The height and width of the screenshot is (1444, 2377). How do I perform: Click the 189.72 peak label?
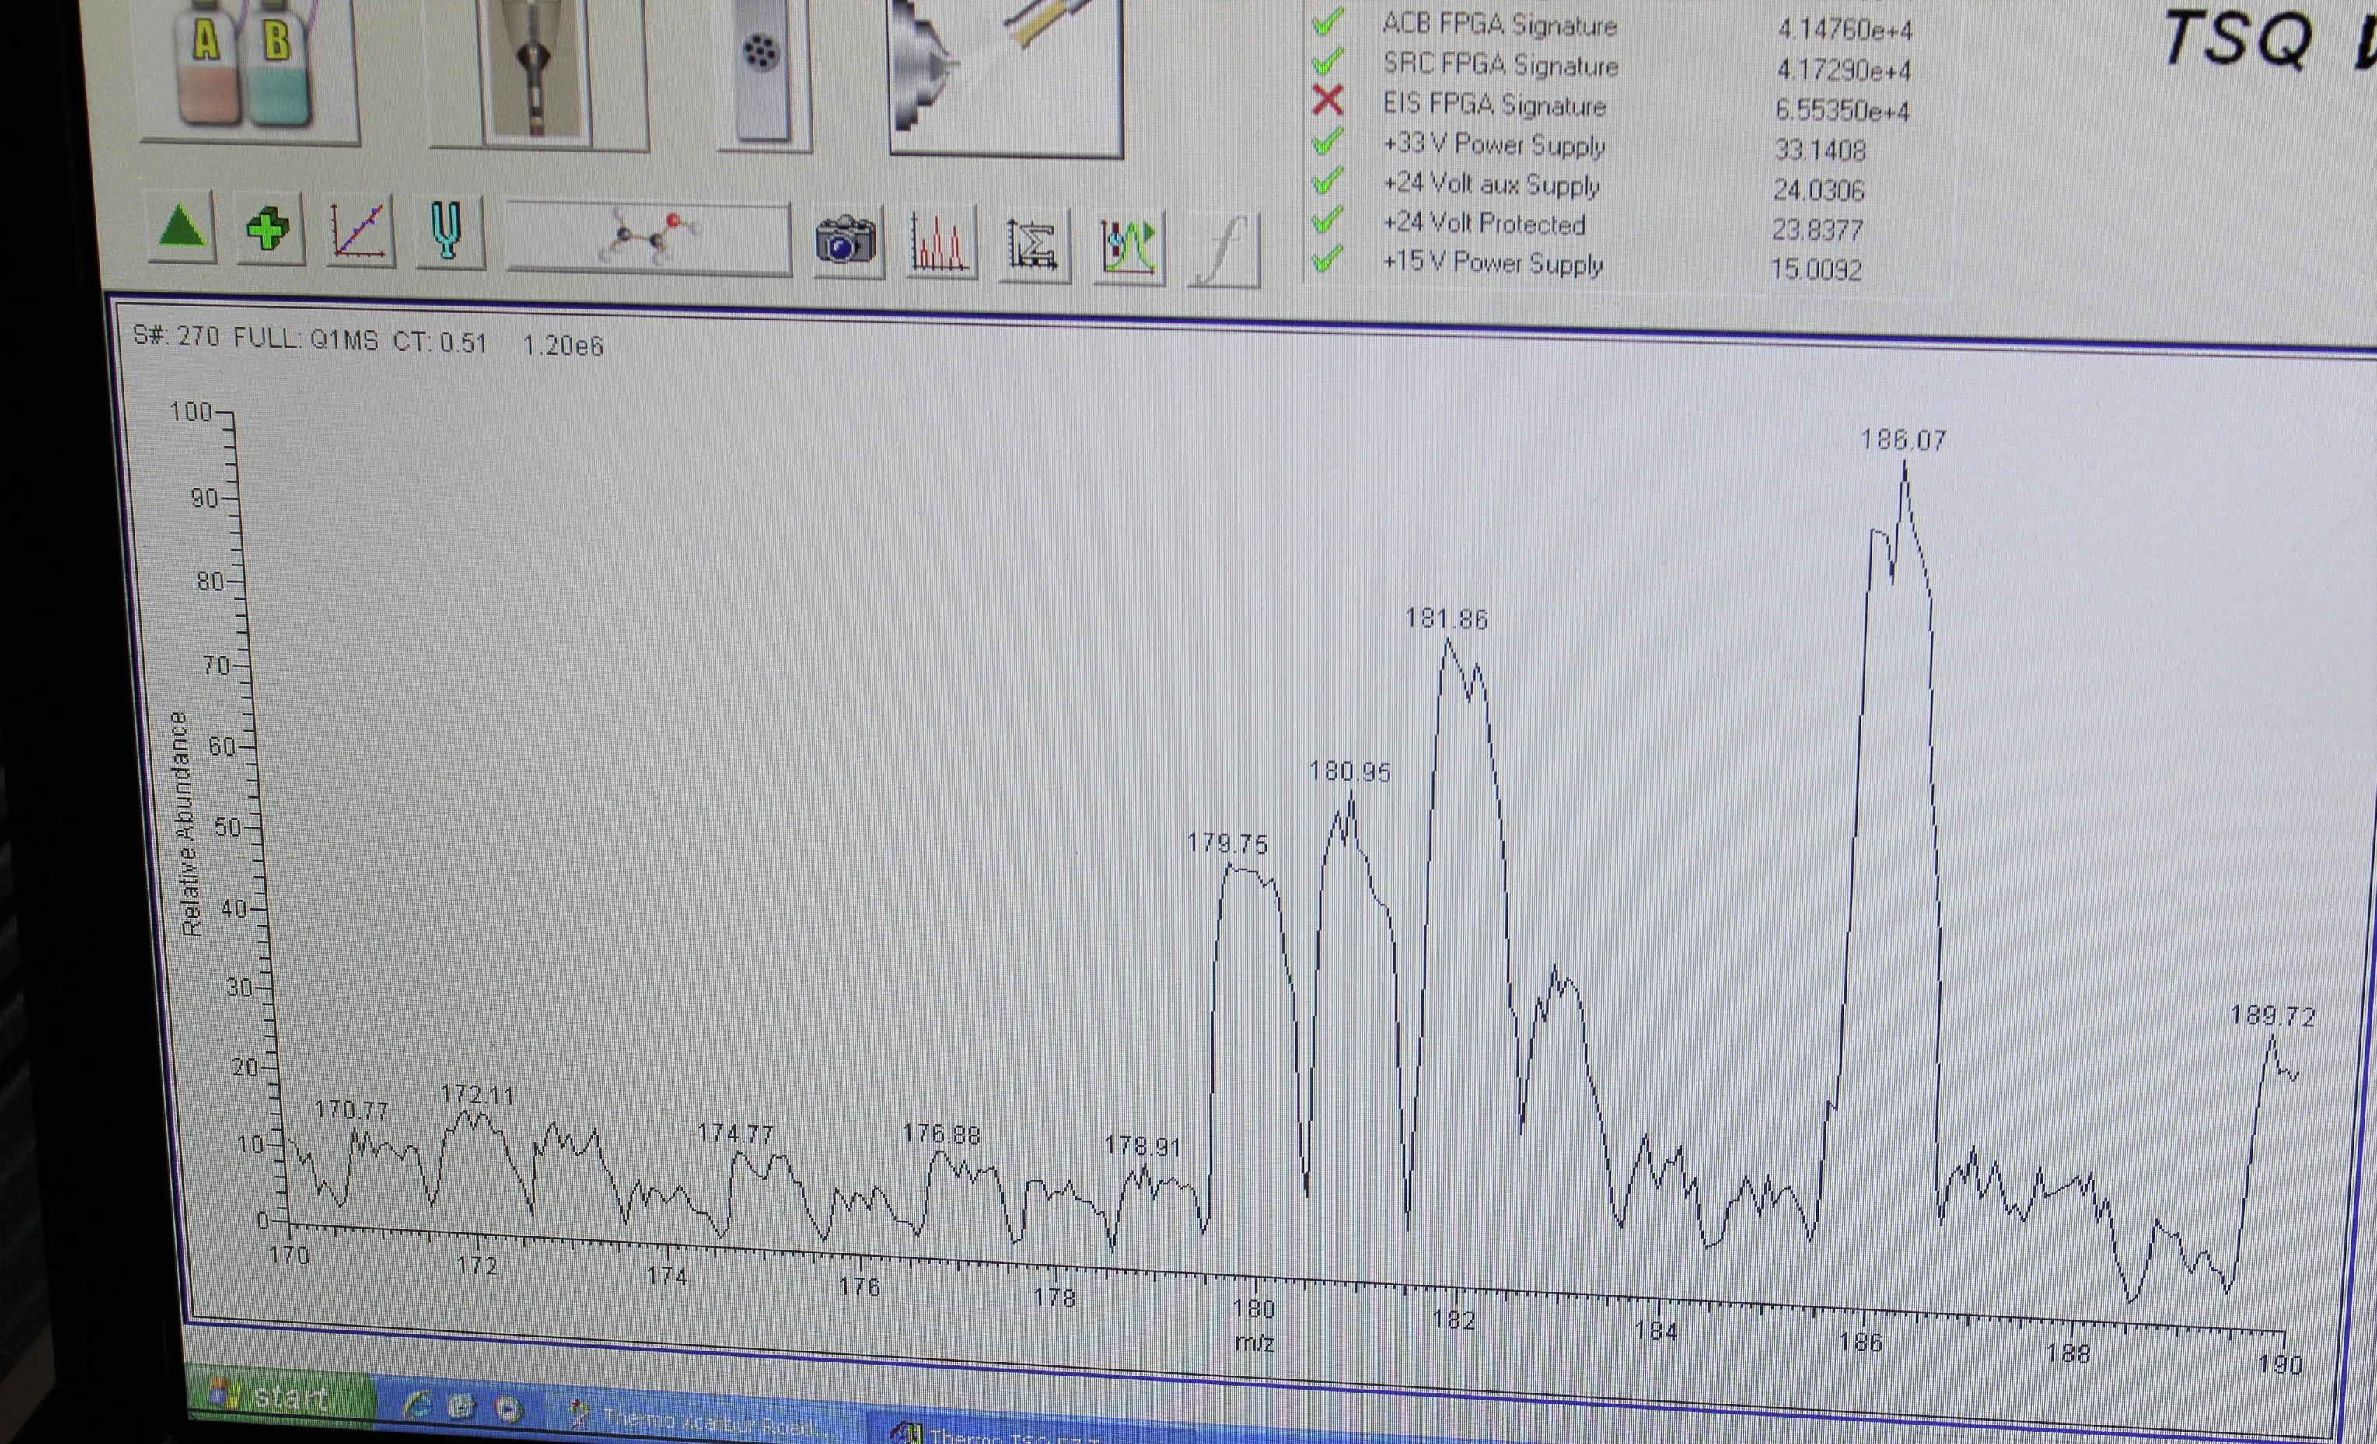[x=2273, y=1016]
